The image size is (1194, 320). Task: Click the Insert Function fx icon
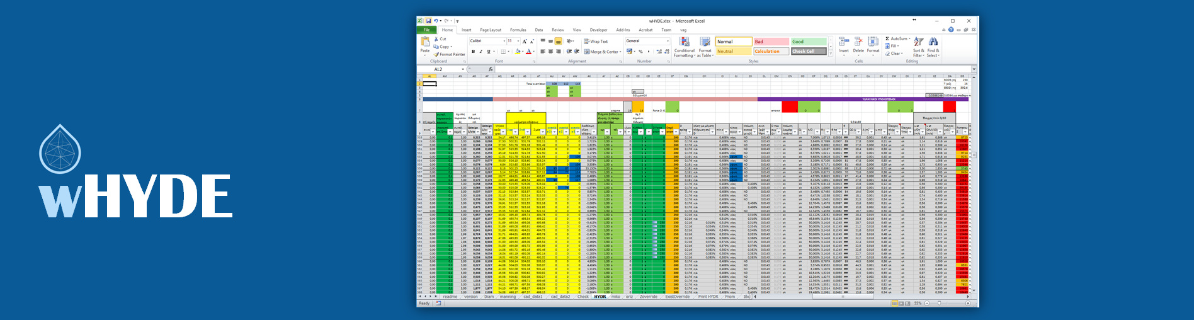point(491,69)
